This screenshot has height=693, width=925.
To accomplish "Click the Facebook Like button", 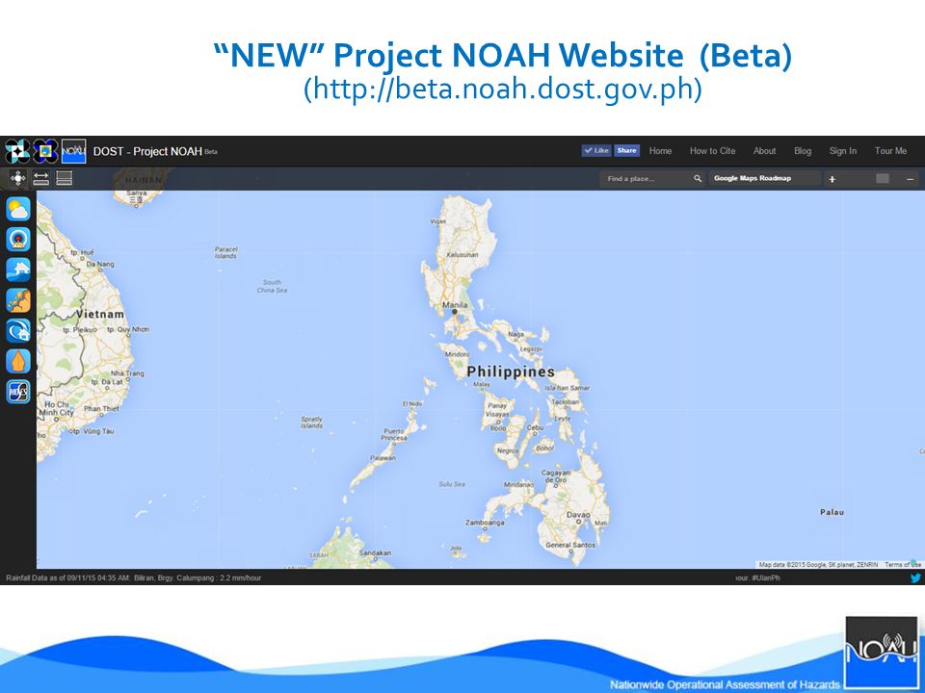I will (x=596, y=150).
